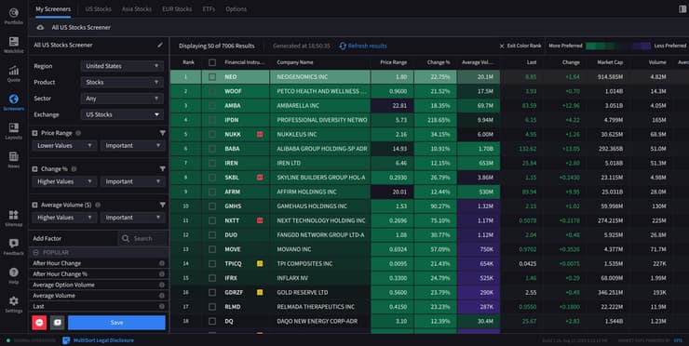The height and width of the screenshot is (346, 689).
Task: Click the Refresh results link
Action: (x=368, y=46)
